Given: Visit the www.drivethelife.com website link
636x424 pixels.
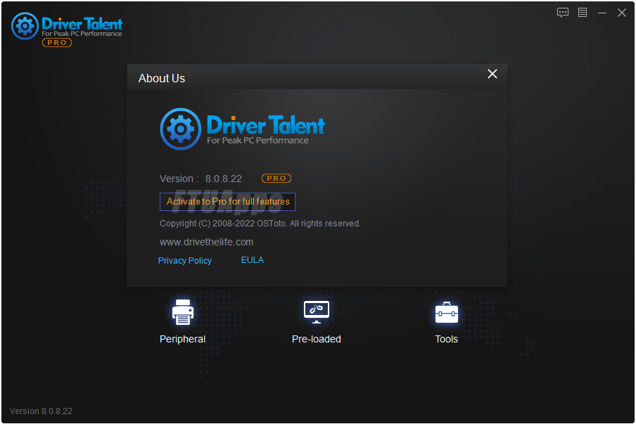Looking at the screenshot, I should click(206, 242).
